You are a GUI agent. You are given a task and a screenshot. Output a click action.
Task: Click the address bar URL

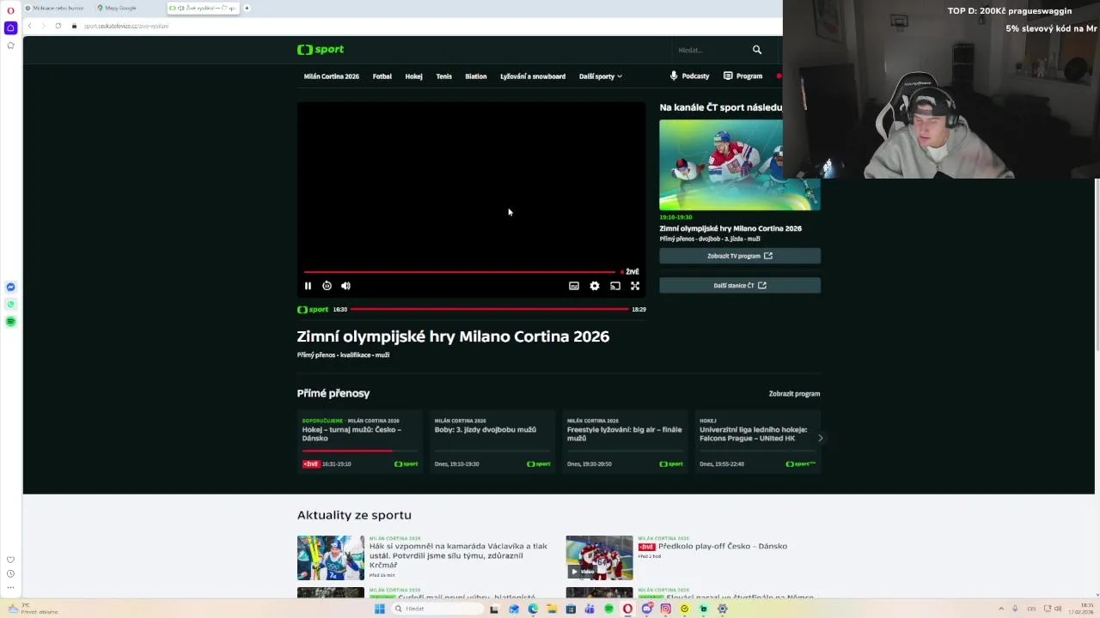point(126,26)
